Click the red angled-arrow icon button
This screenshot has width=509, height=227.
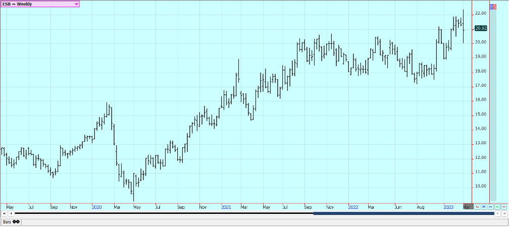click(x=477, y=207)
